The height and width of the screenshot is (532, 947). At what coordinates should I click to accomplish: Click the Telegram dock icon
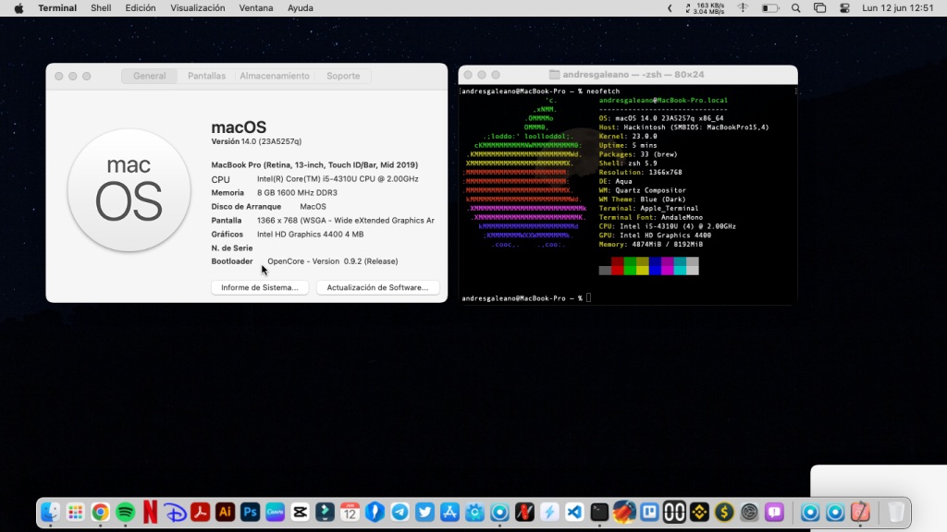400,512
